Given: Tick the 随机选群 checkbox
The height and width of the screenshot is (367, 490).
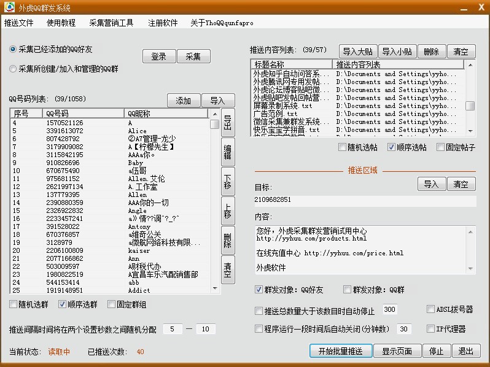Looking at the screenshot, I should point(13,304).
